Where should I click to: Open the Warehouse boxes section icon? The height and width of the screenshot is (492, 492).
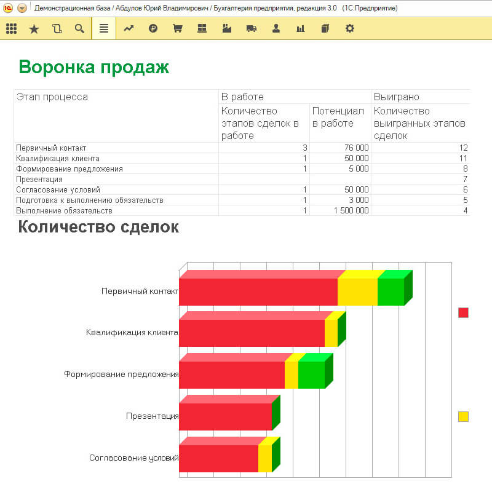[202, 28]
